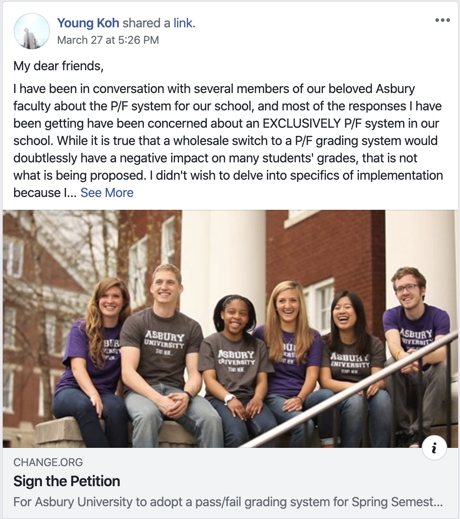Click the "CHANGE.ORG" source label
460x519 pixels.
click(48, 462)
